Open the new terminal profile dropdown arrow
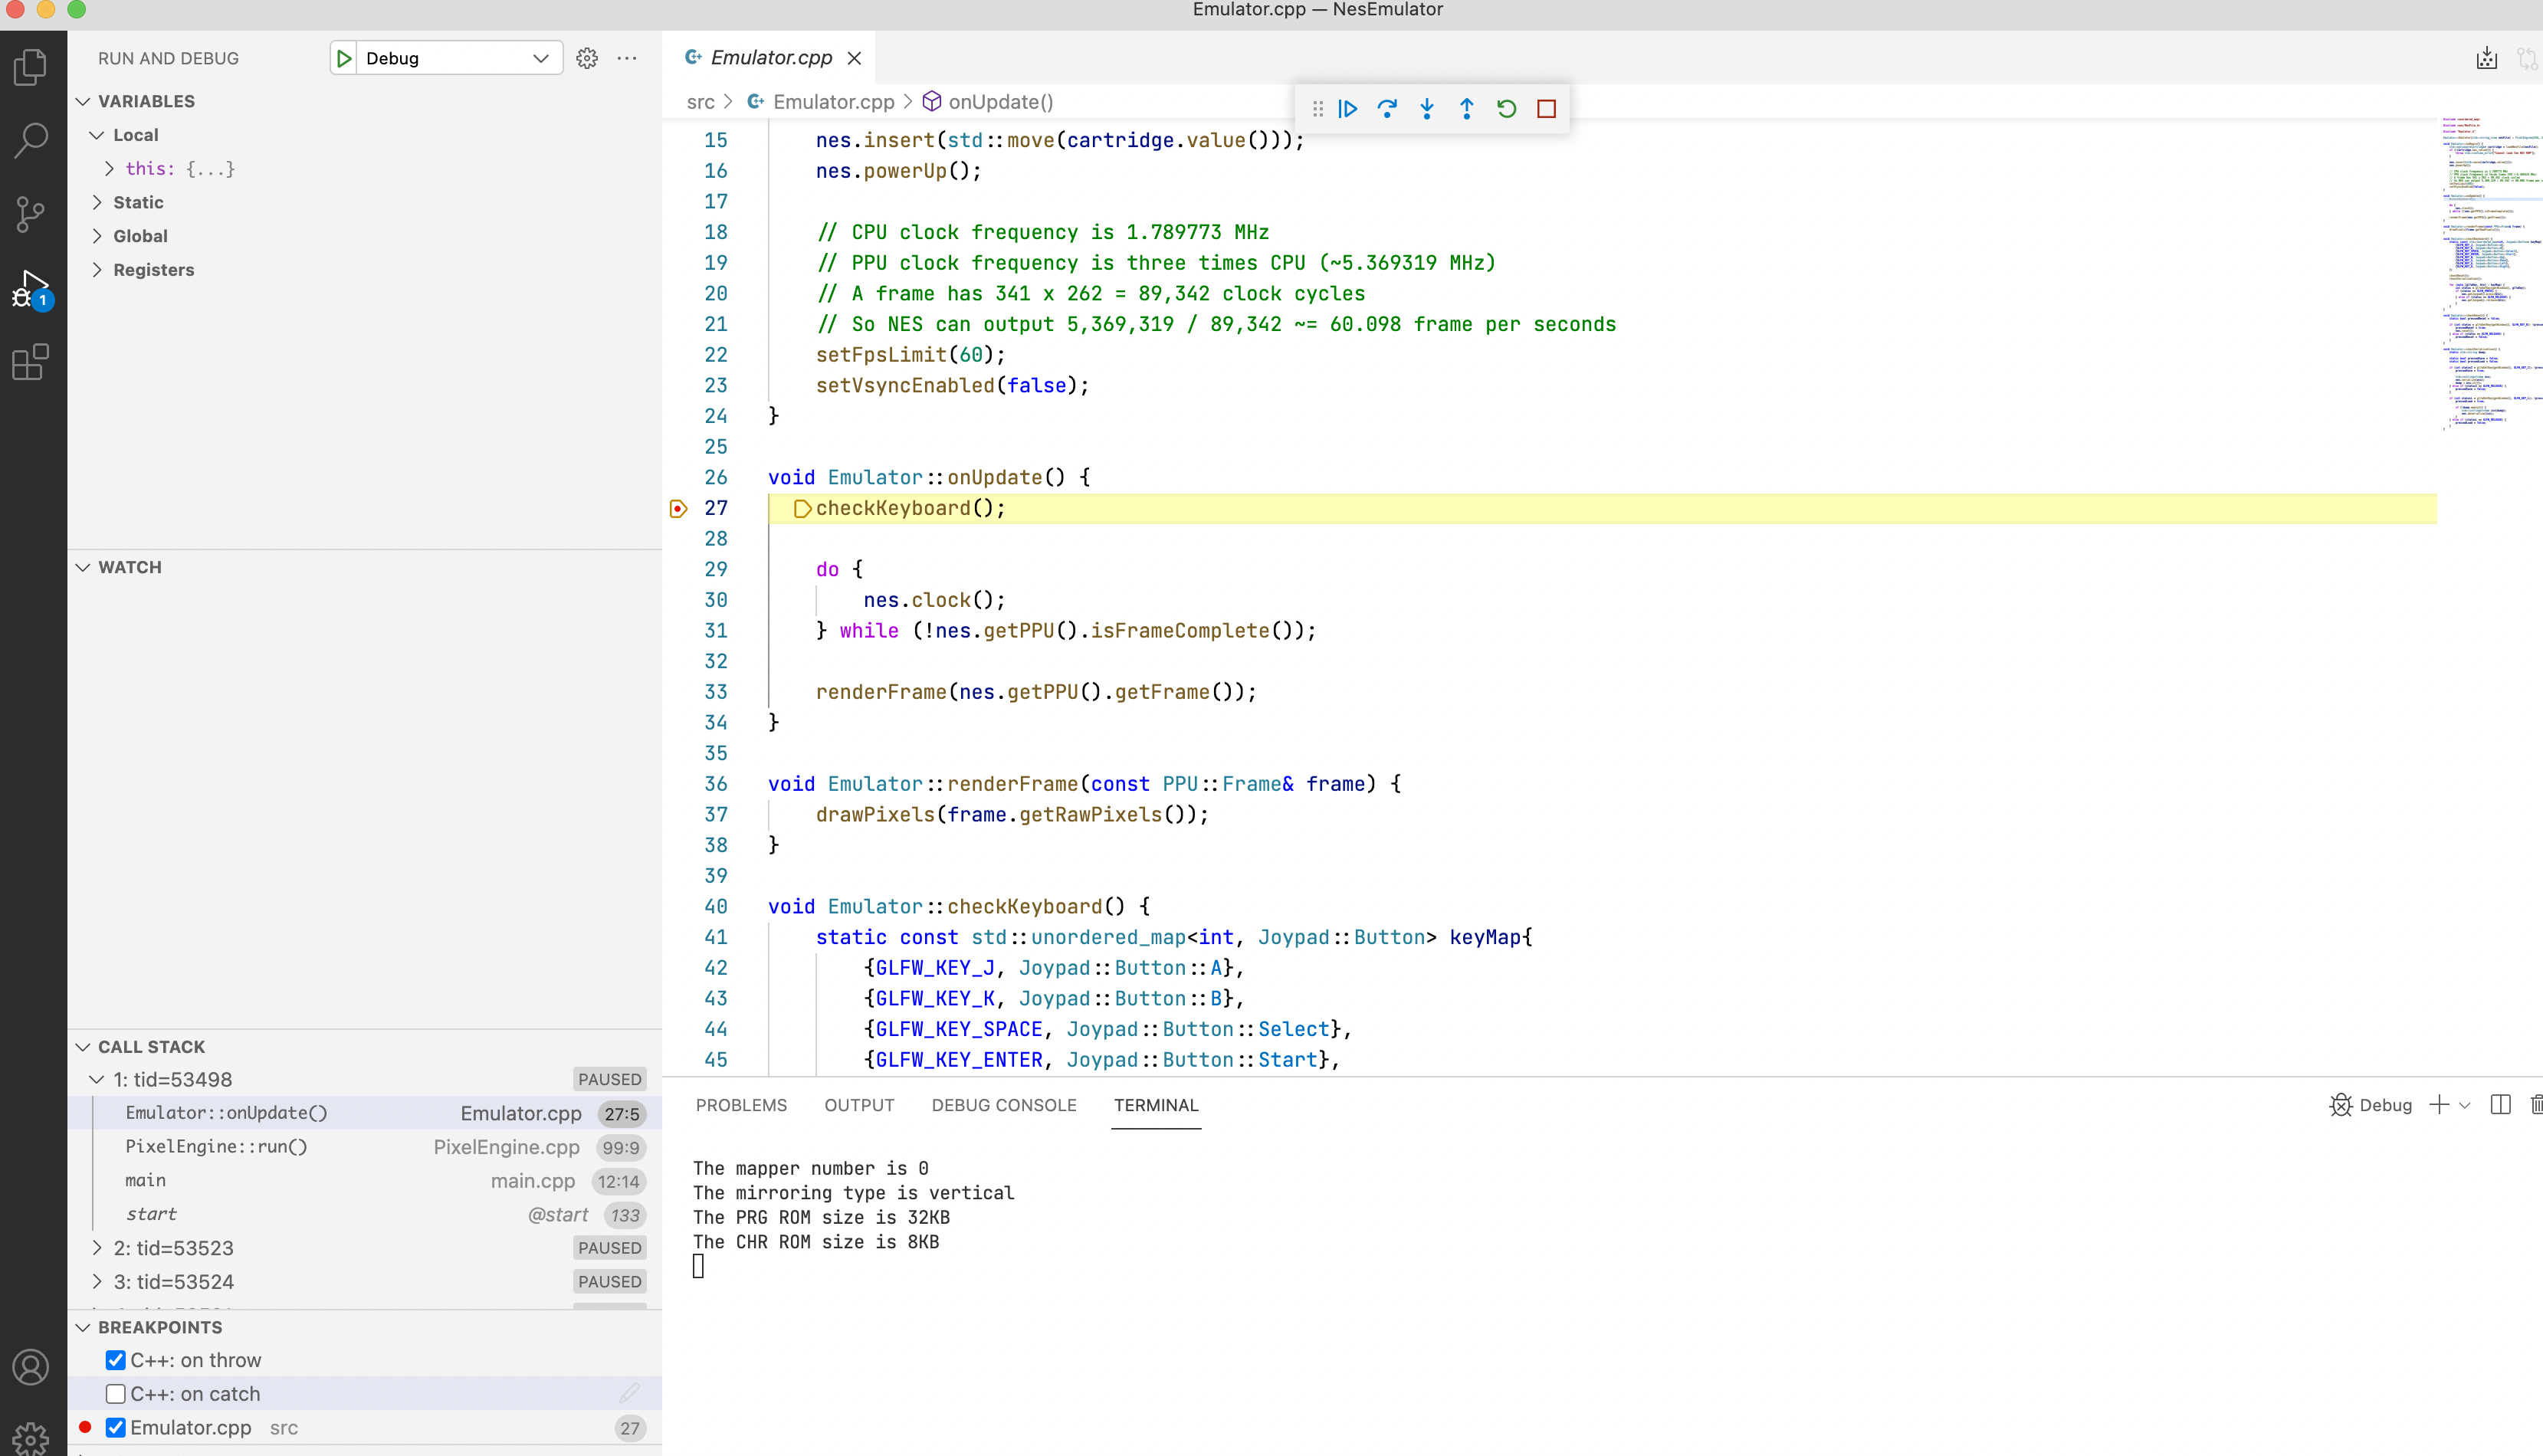Screen dimensions: 2543x1456 [x=2465, y=1105]
